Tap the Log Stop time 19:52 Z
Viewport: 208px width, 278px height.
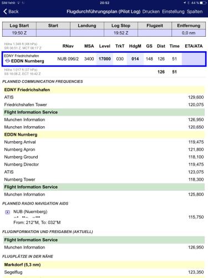(121, 33)
